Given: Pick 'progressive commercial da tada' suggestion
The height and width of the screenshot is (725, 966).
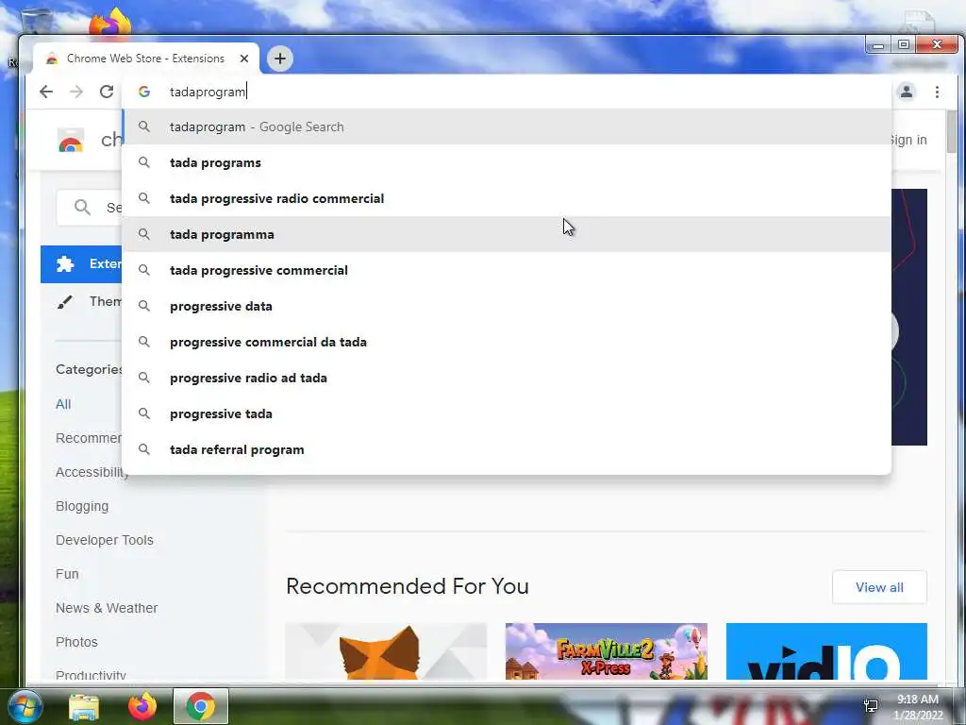Looking at the screenshot, I should tap(507, 342).
